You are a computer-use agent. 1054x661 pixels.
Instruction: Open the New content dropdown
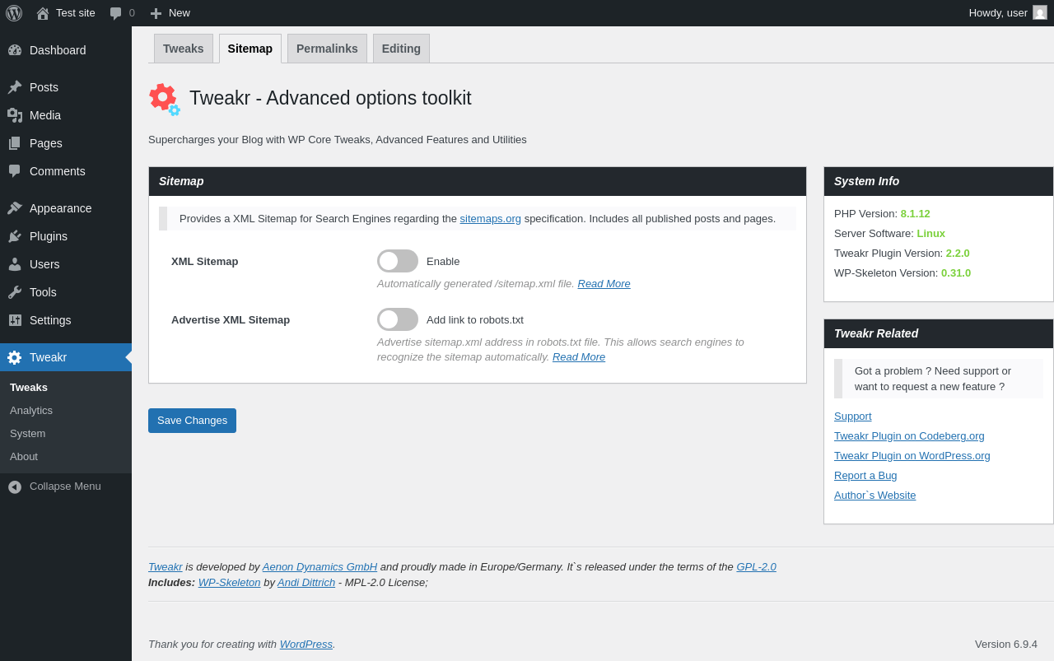(x=170, y=13)
